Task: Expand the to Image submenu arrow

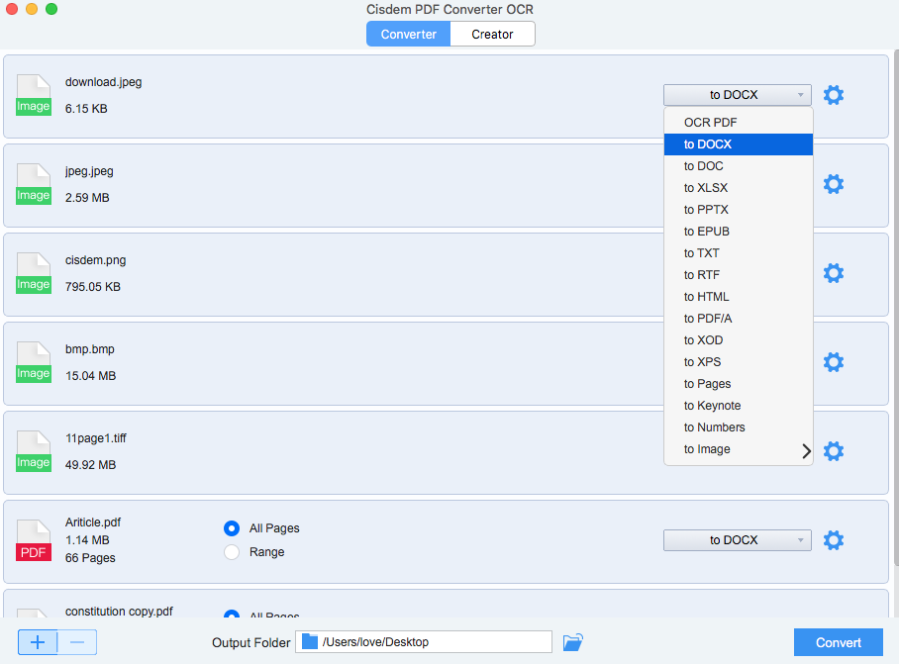Action: click(806, 451)
